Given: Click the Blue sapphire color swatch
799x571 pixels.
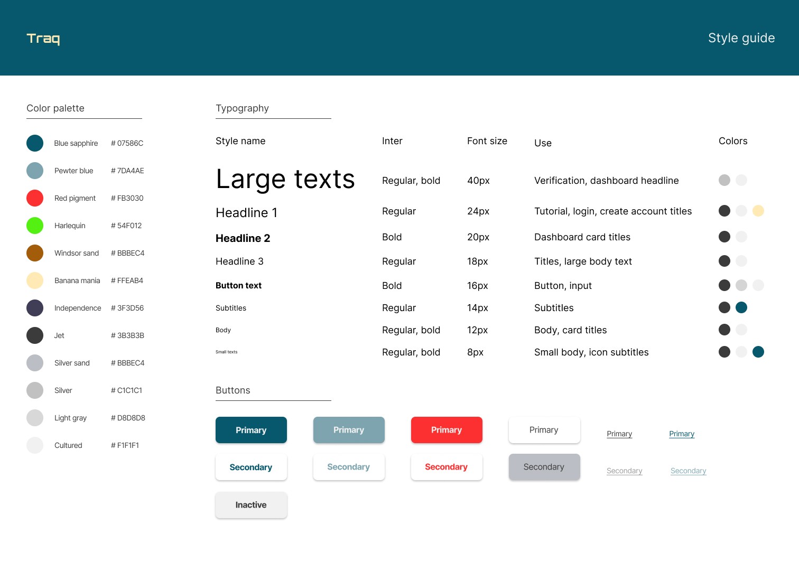Looking at the screenshot, I should (x=35, y=143).
